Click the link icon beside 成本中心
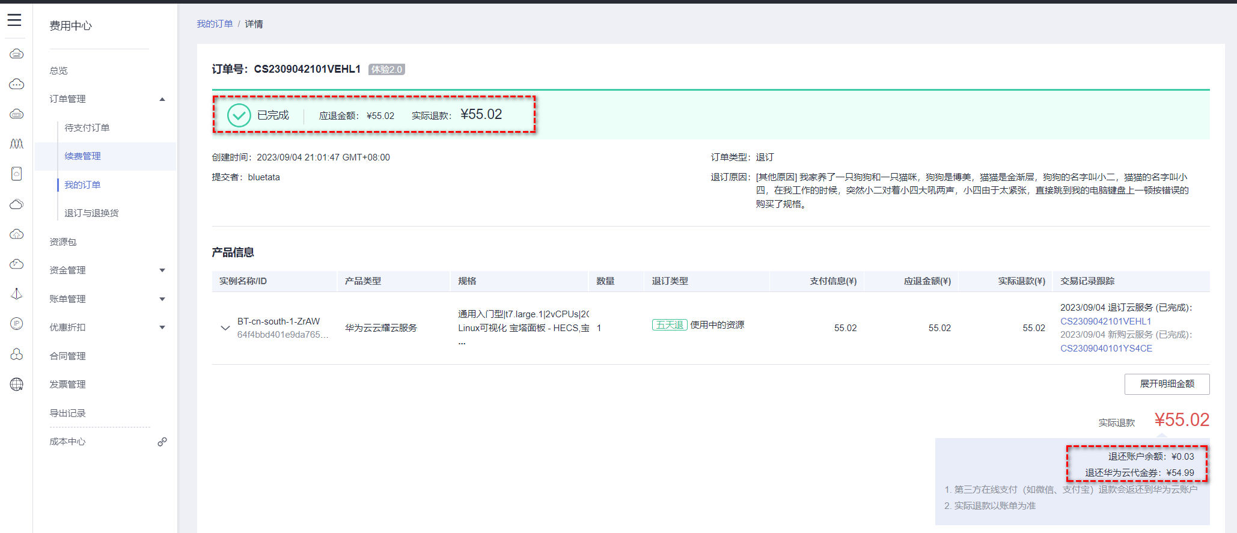 (x=162, y=442)
